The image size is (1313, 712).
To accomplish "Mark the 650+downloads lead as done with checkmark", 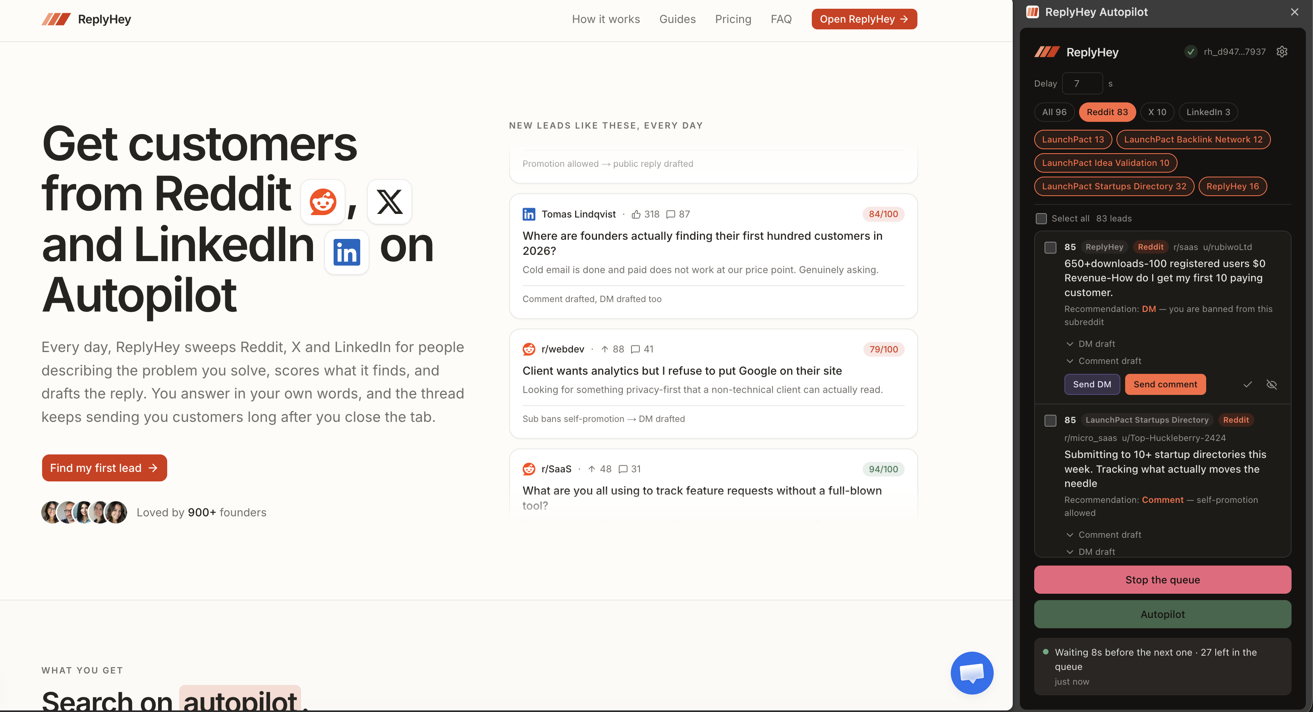I will (1247, 385).
